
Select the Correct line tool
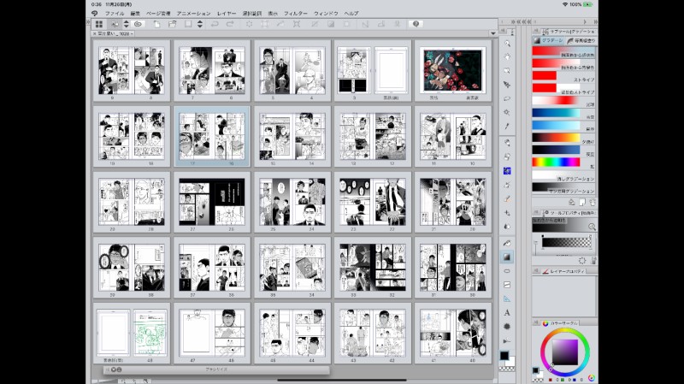[x=507, y=340]
